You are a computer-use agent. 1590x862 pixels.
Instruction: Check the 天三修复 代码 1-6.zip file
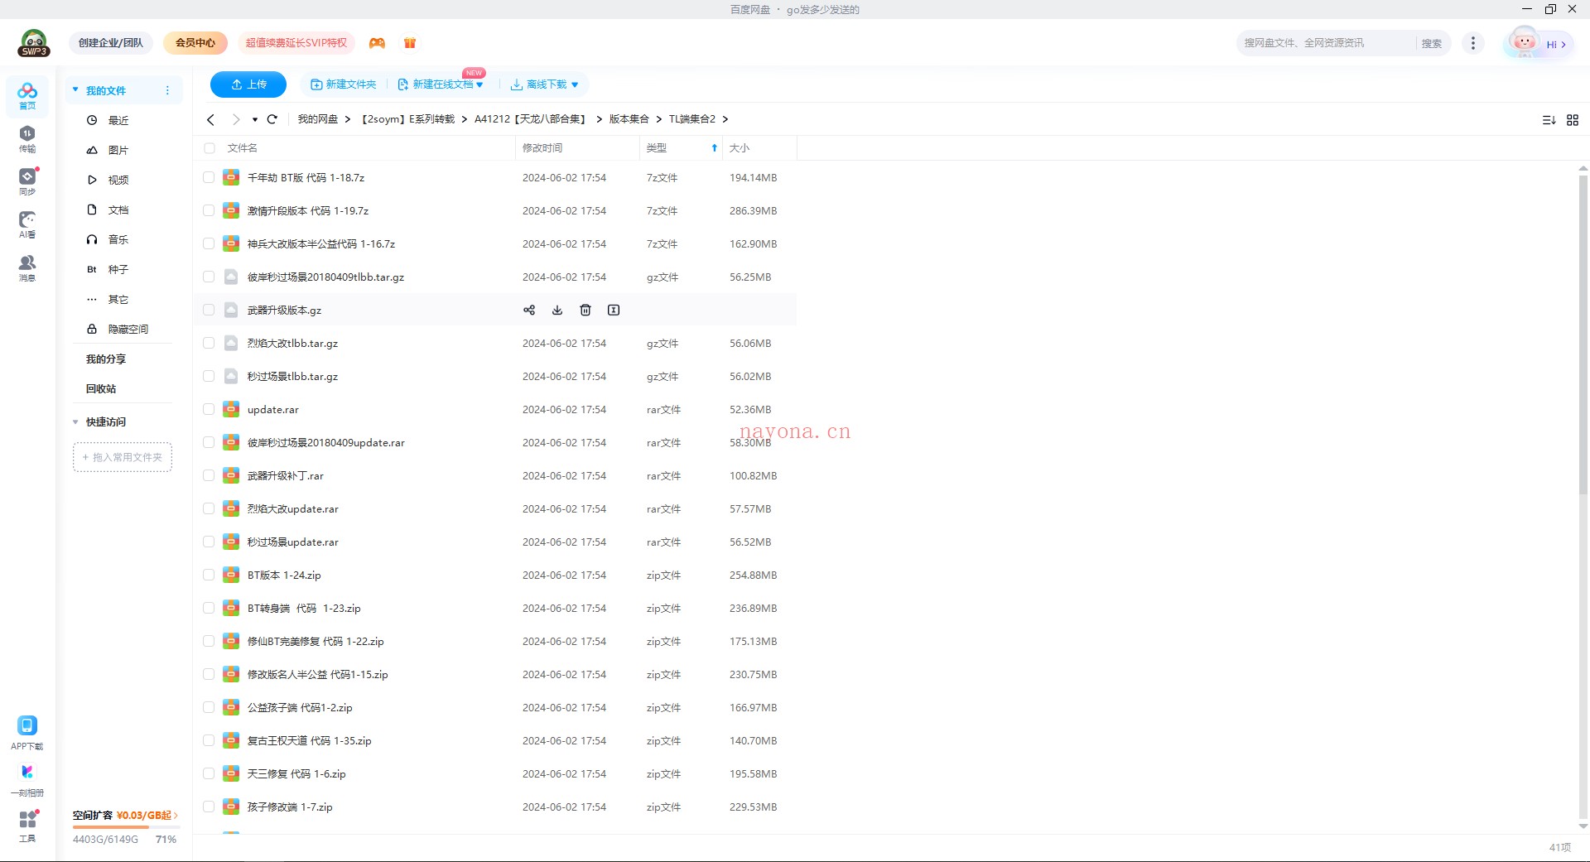(x=209, y=773)
